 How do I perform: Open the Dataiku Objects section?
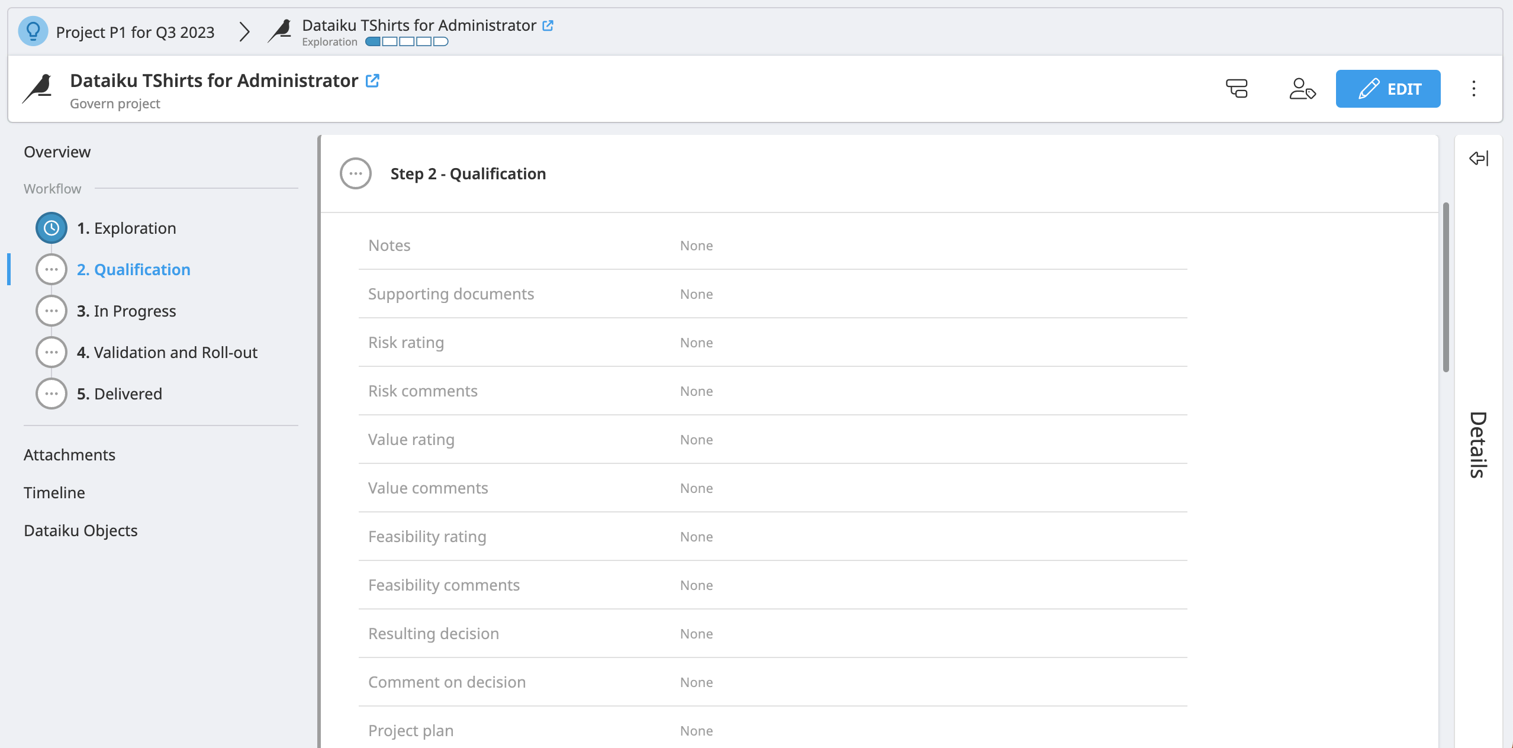point(81,531)
